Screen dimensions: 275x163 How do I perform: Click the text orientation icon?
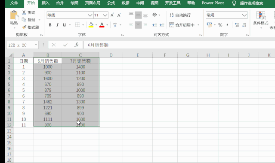tap(154, 15)
